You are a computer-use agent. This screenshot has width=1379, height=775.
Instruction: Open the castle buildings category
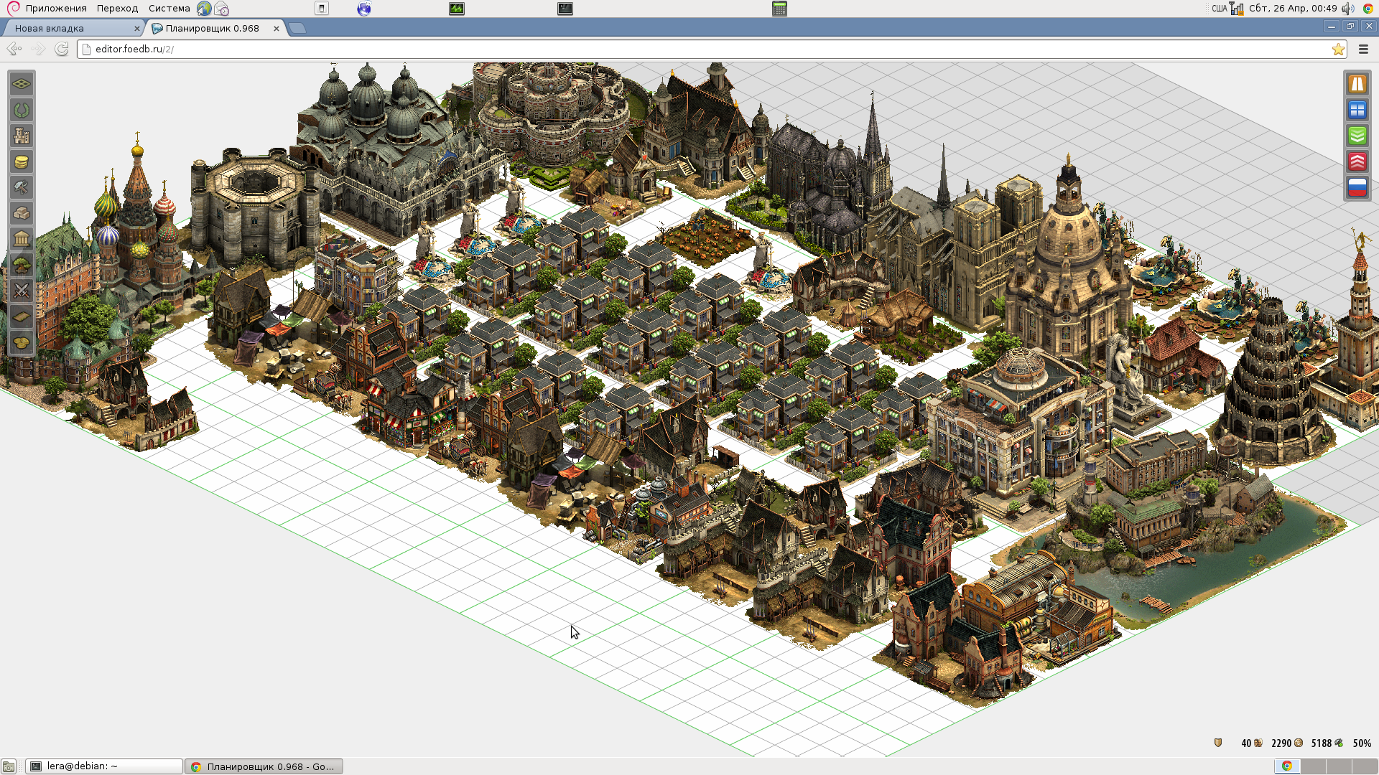[22, 136]
